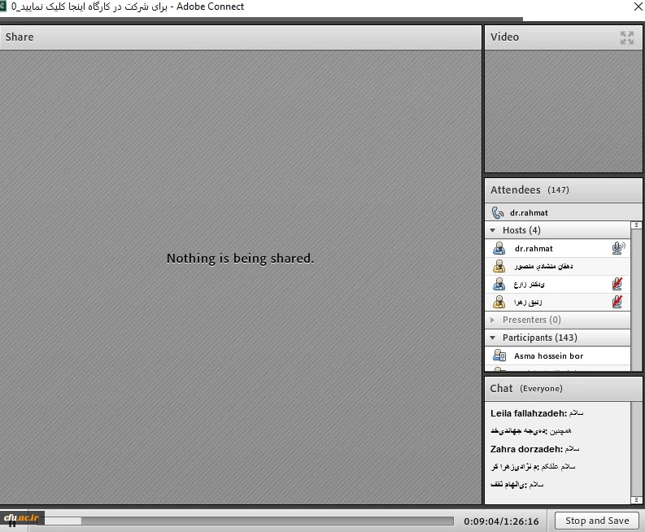Click the Attendees pod title

516,190
